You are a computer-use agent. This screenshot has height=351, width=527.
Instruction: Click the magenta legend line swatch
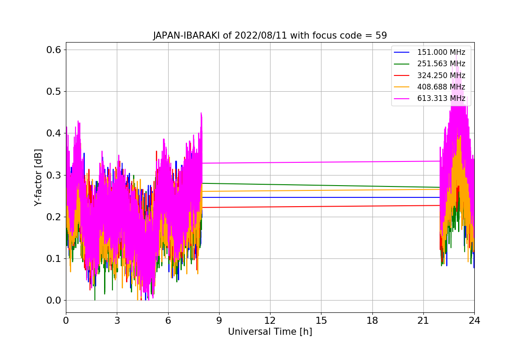(x=402, y=98)
